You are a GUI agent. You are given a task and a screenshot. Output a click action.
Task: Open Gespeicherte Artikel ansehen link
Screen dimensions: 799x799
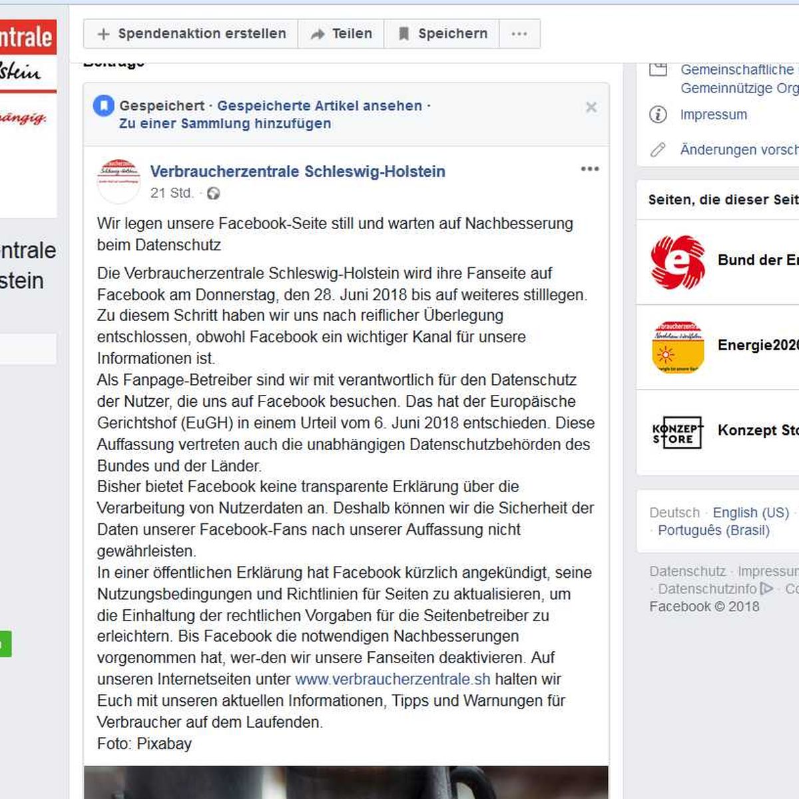pos(320,105)
